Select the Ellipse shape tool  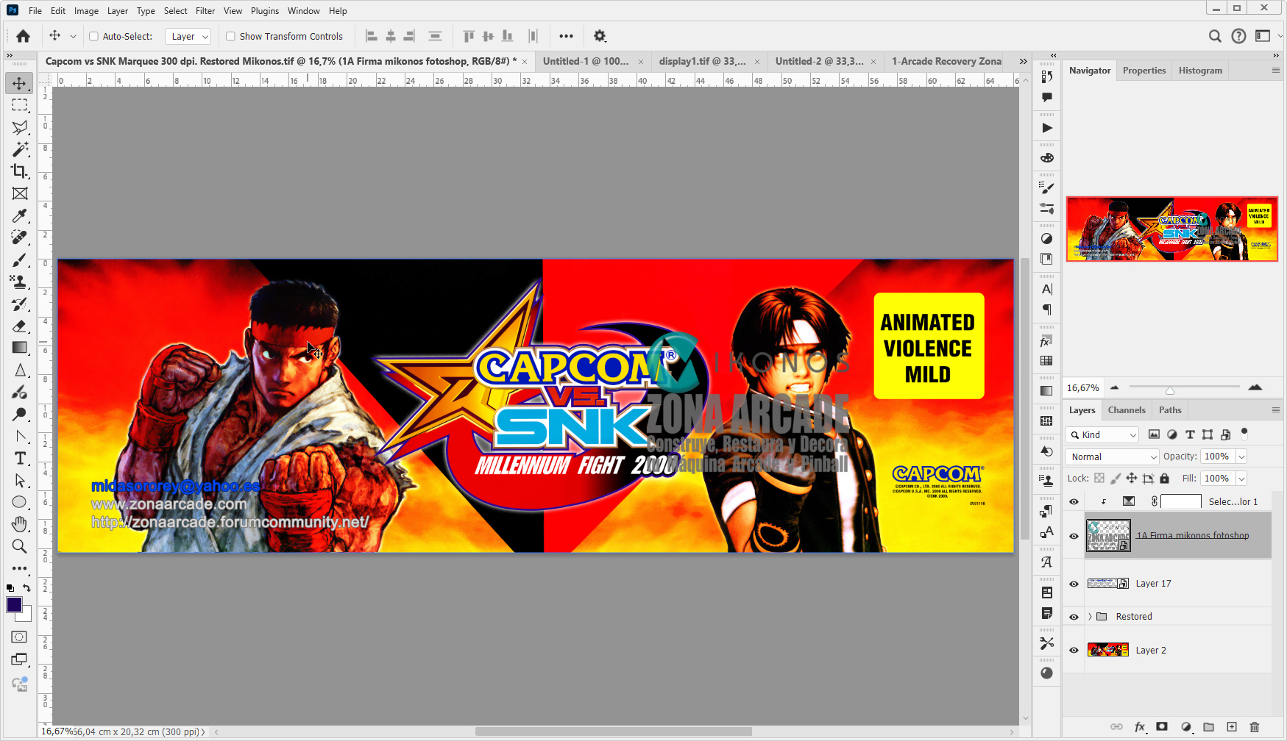(x=20, y=502)
